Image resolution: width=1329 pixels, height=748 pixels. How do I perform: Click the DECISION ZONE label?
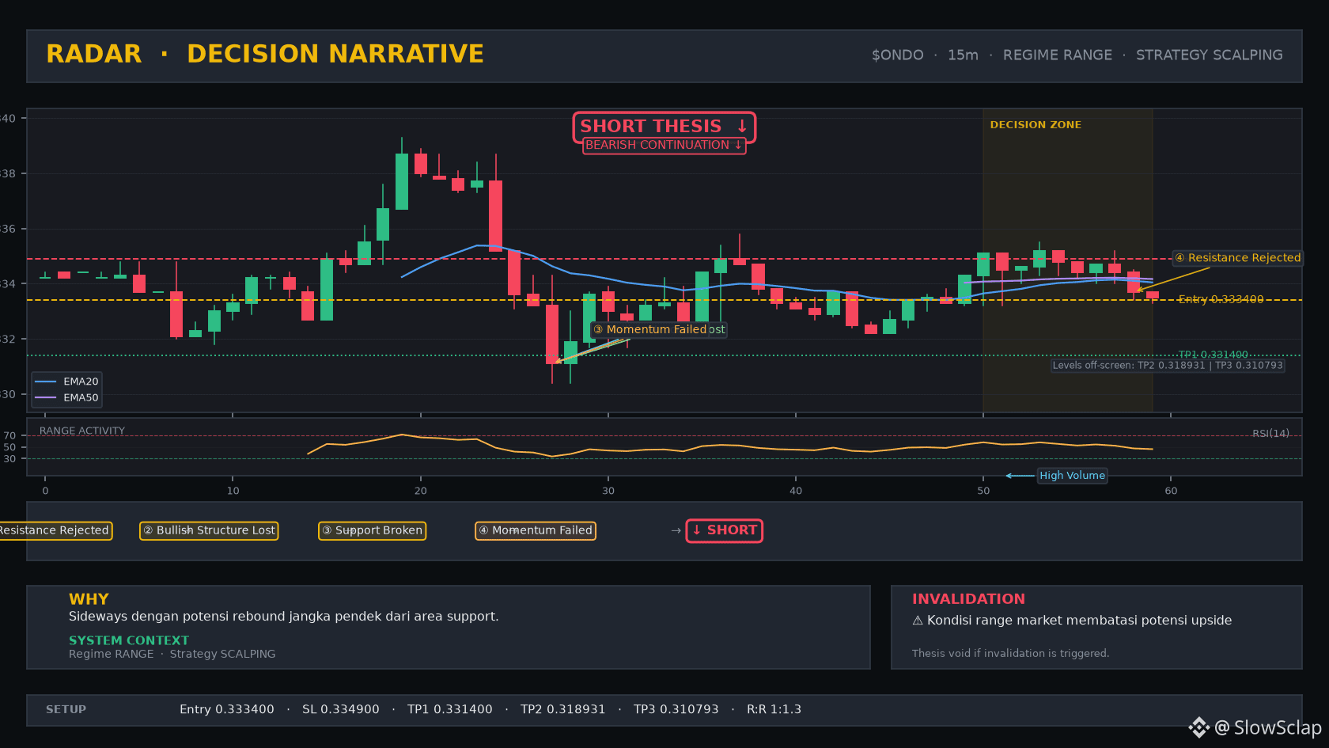[x=1036, y=125]
